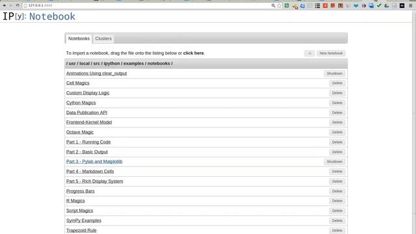Delete the Cell Magics notebook
Viewport: 416px width, 234px height.
[337, 83]
